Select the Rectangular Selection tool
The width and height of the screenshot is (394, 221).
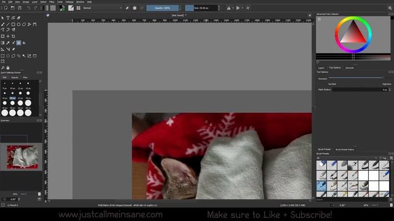tap(2, 56)
